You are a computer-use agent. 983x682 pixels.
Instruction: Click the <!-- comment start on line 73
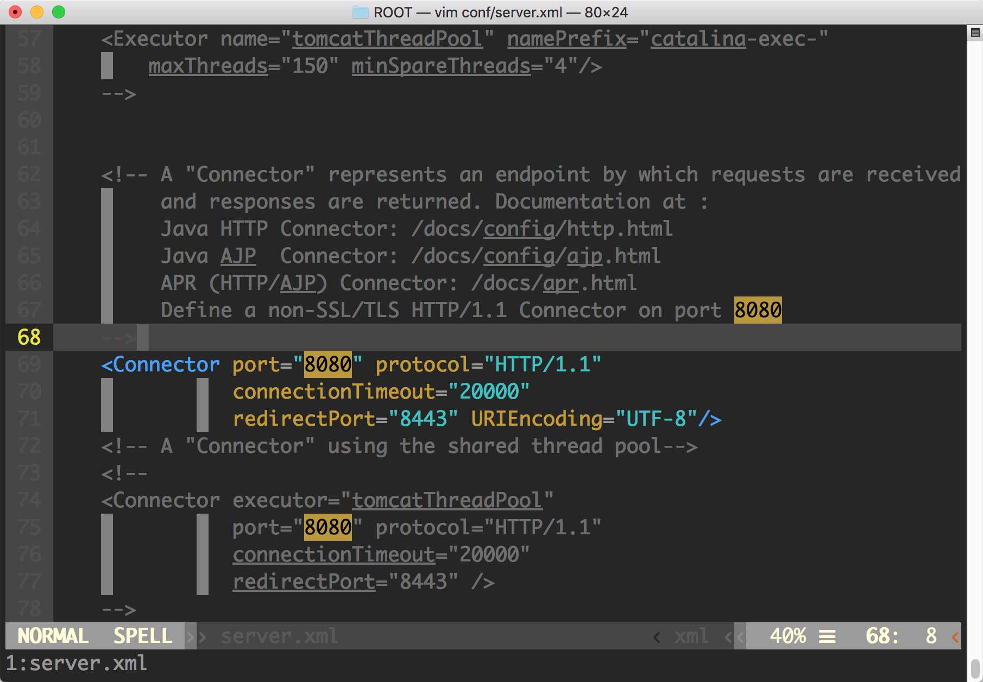[x=125, y=473]
